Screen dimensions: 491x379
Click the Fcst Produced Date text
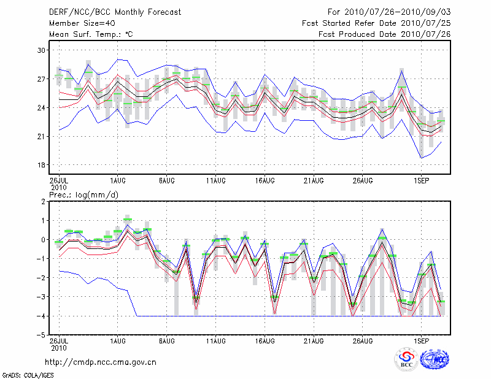(x=384, y=34)
